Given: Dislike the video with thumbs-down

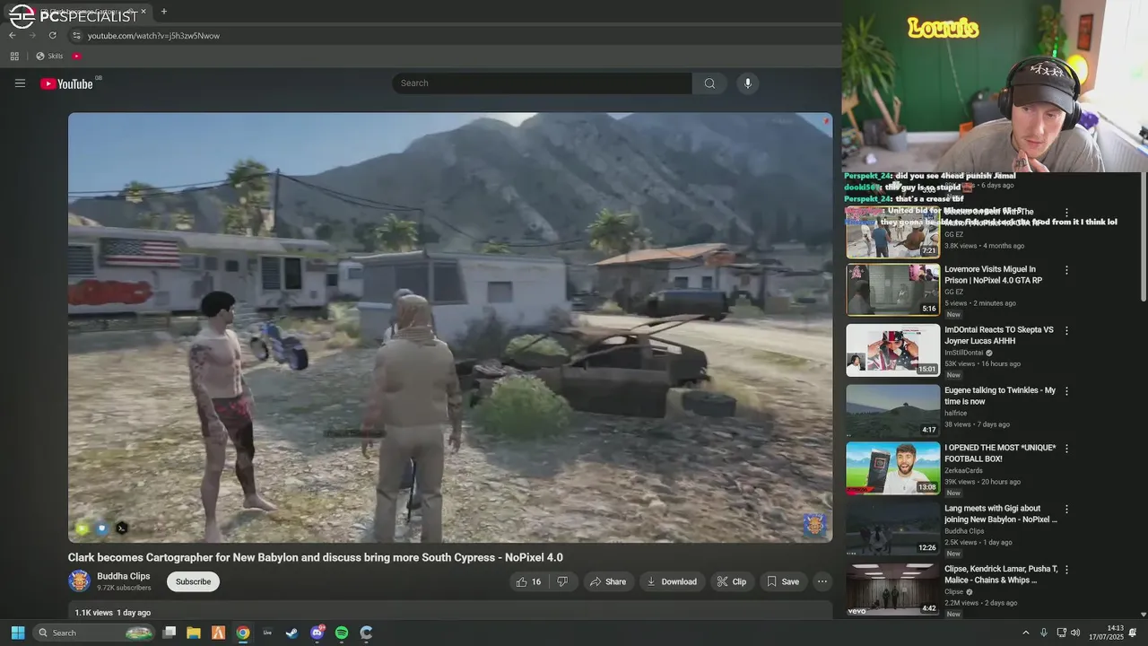Looking at the screenshot, I should pyautogui.click(x=562, y=581).
